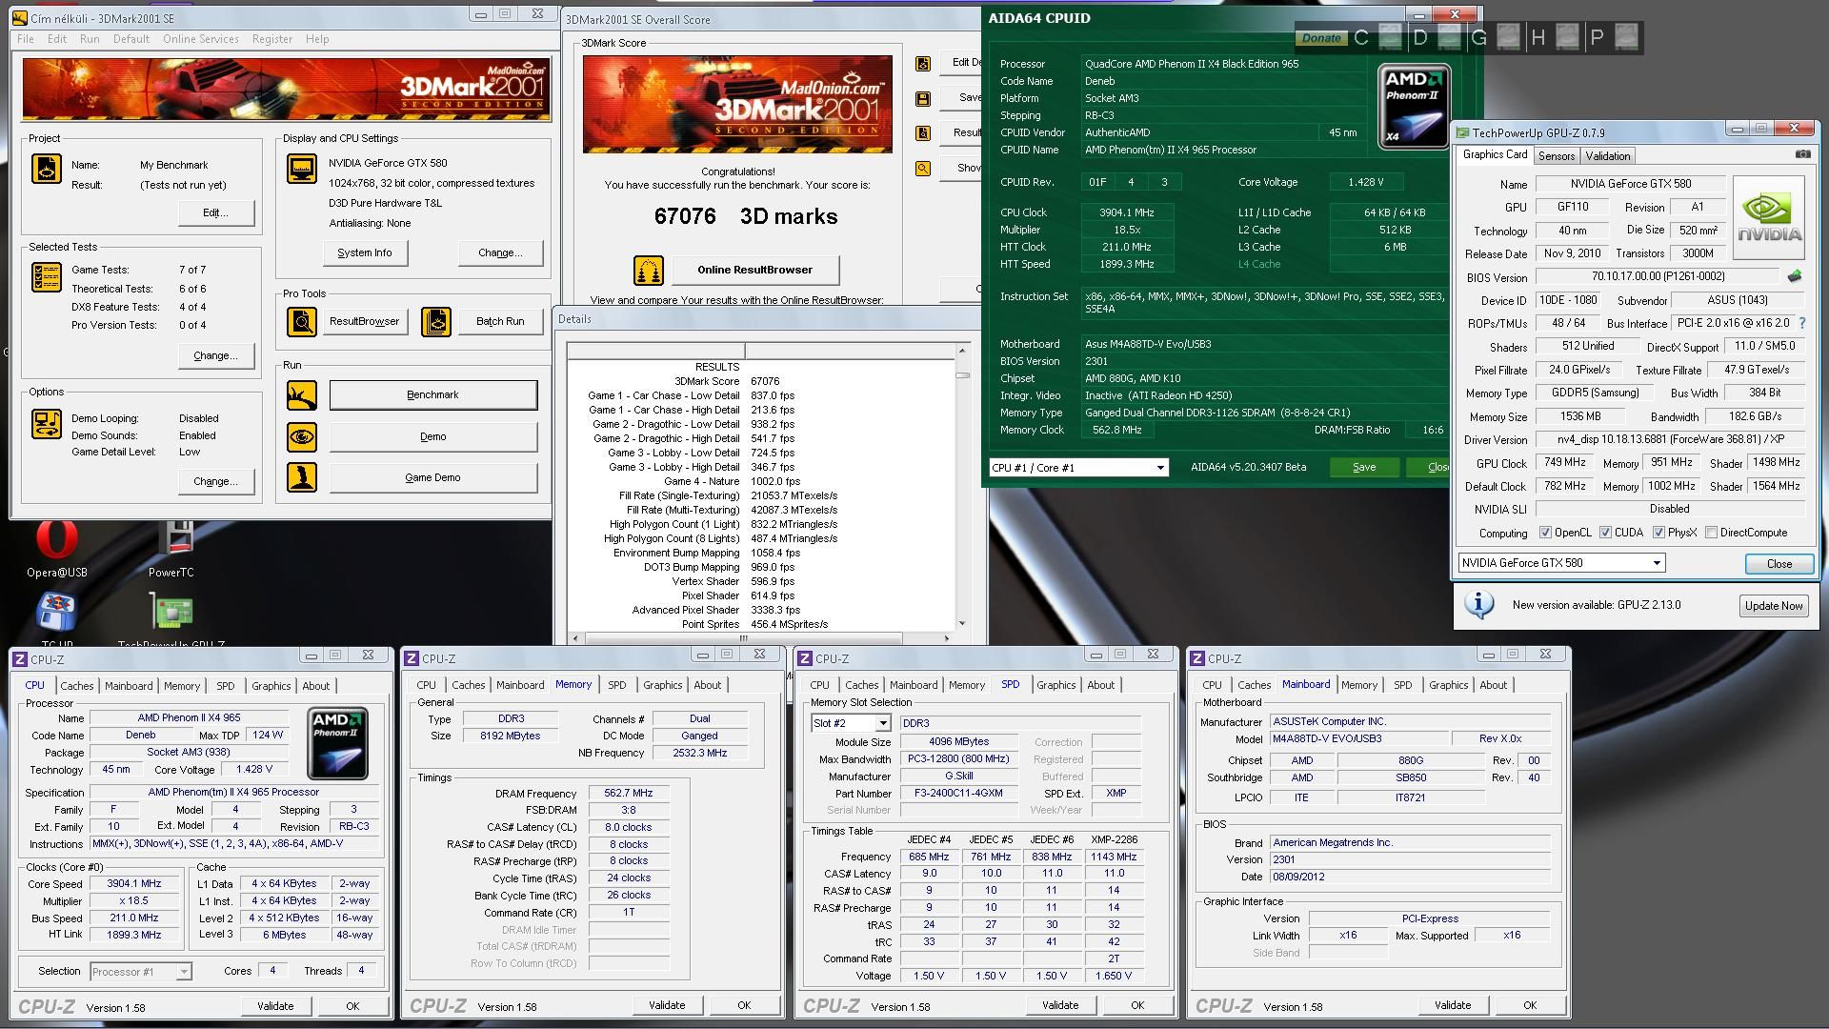Open the Opera@USB desktop shortcut
Screen dimensions: 1829x1029
coord(56,550)
